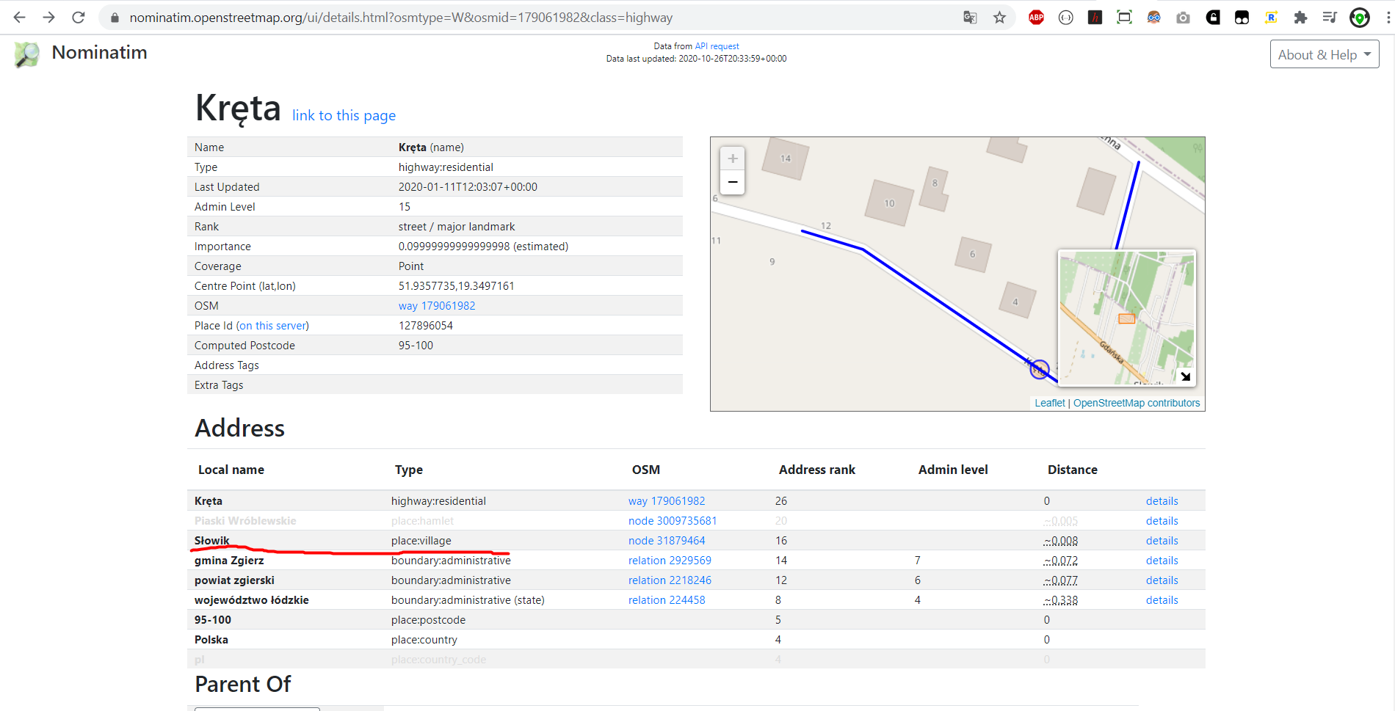Click the Słowik local name cell
This screenshot has width=1395, height=711.
coord(212,541)
